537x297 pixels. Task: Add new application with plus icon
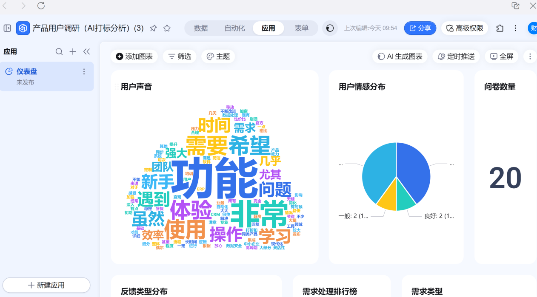(73, 51)
